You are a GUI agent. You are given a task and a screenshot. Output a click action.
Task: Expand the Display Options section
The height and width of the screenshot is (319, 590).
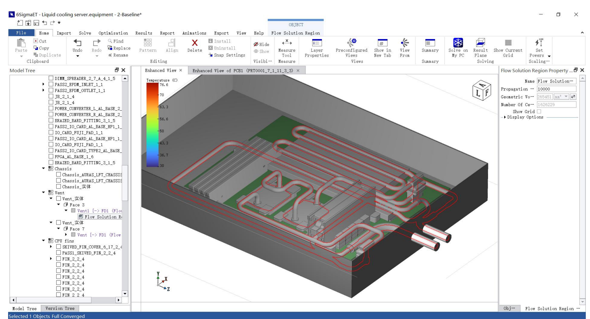505,117
